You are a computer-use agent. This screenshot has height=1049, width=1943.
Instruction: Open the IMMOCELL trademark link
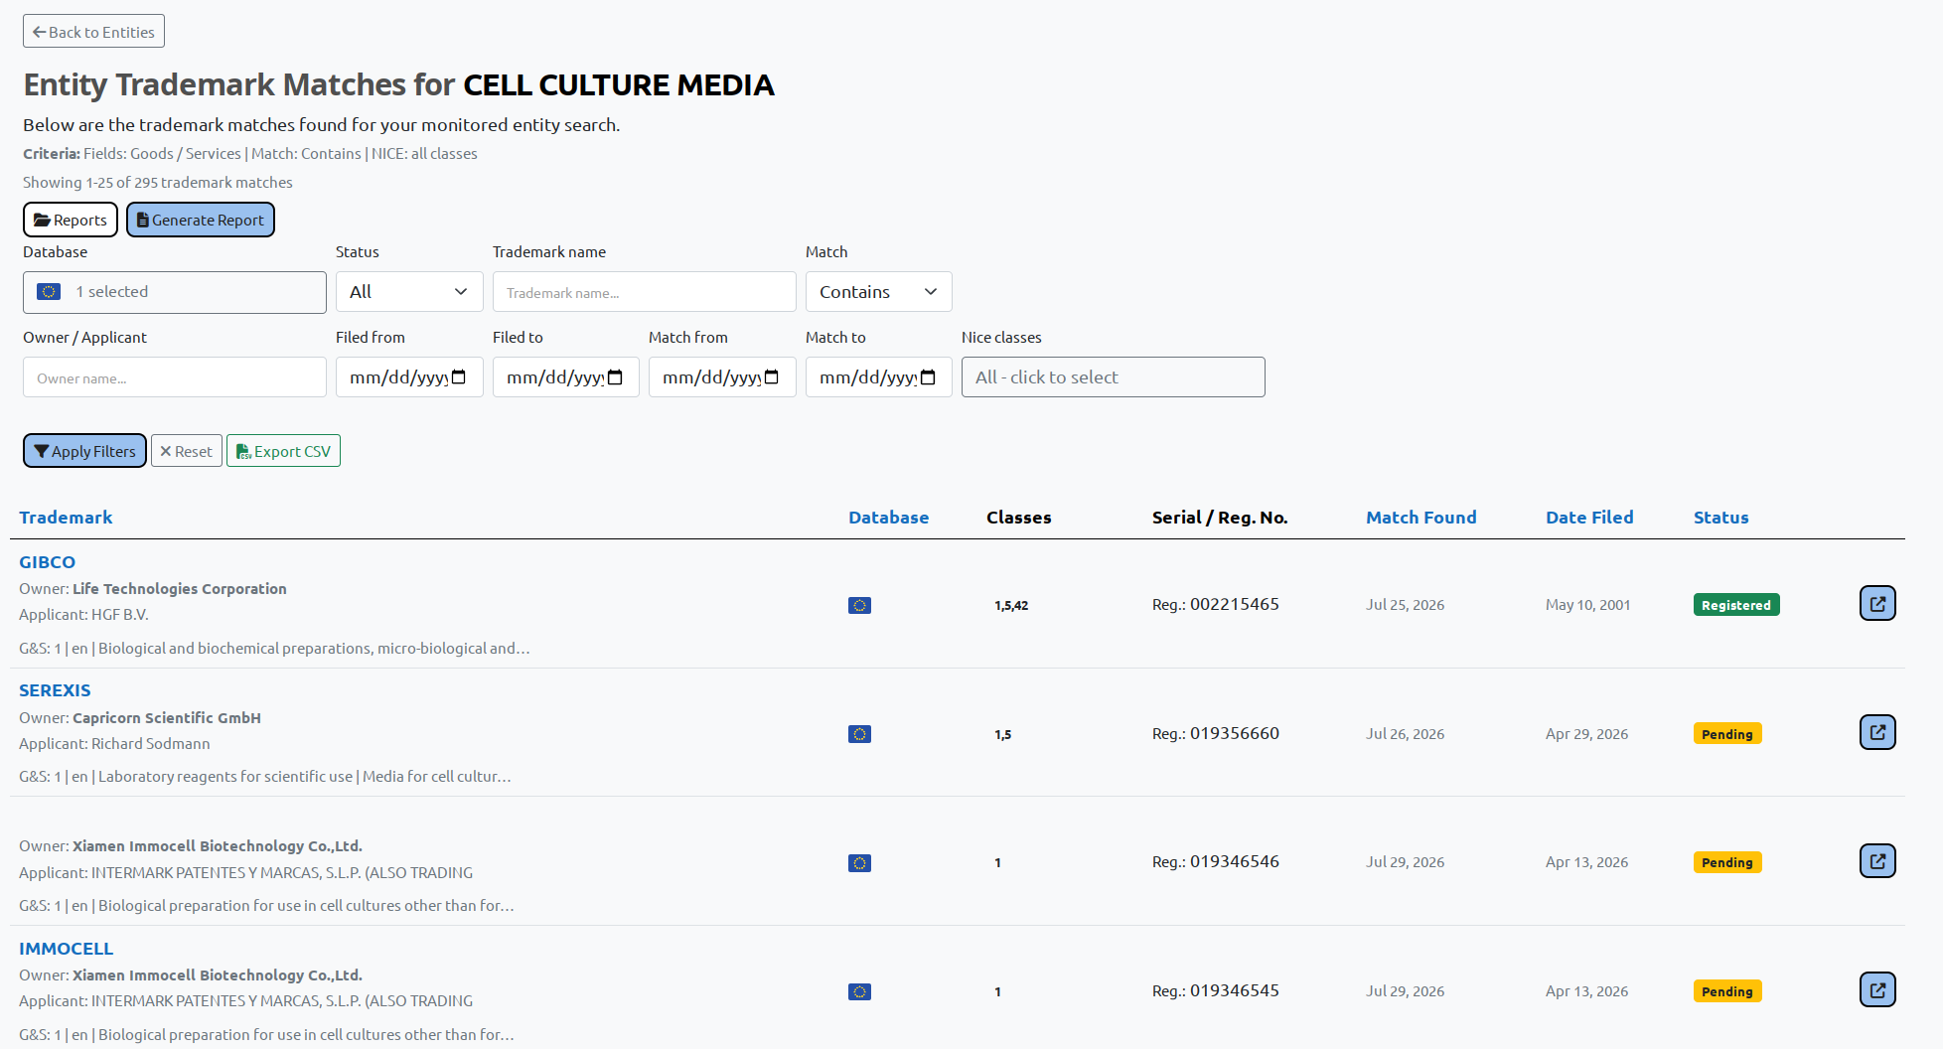tap(66, 949)
